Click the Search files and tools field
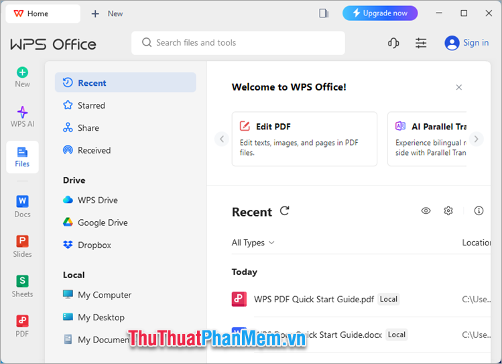 pos(238,43)
